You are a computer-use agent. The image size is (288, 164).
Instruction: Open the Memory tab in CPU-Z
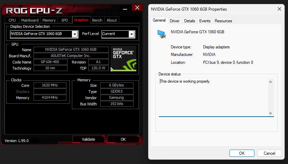pos(49,20)
